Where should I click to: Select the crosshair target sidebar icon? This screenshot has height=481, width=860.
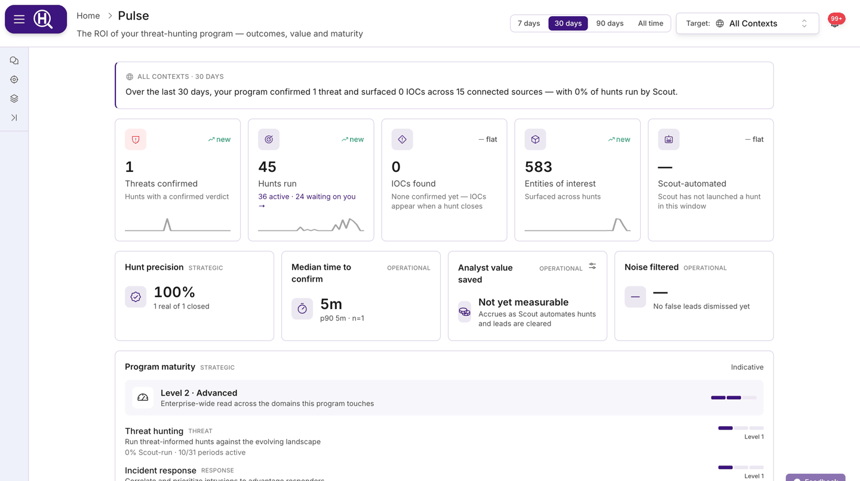pos(14,79)
